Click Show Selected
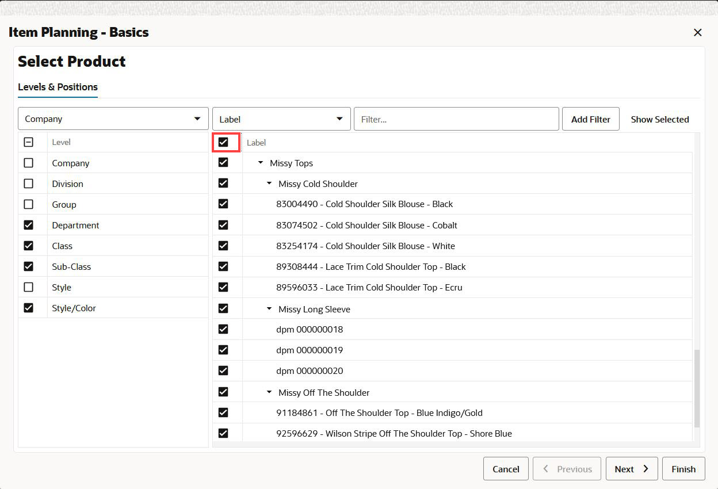Image resolution: width=718 pixels, height=489 pixels. click(x=660, y=119)
